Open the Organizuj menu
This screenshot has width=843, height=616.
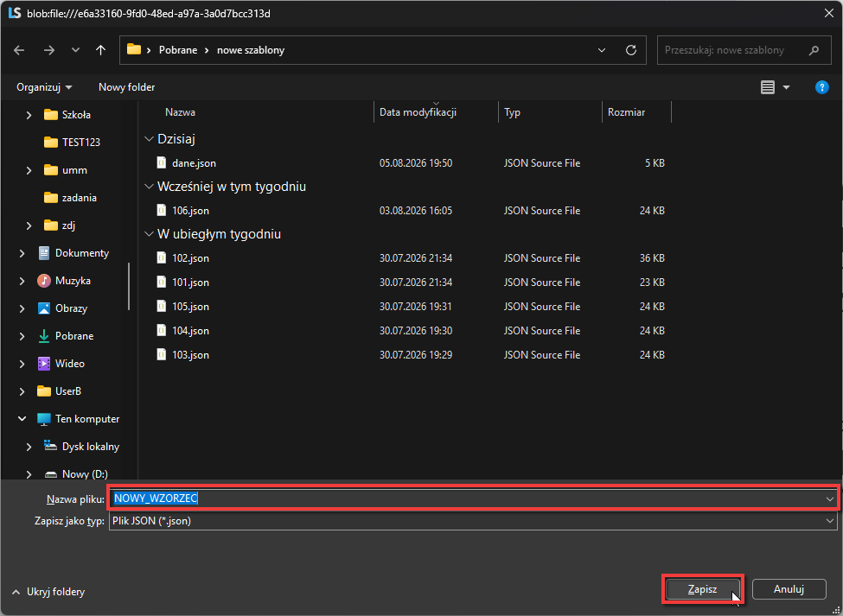point(44,87)
